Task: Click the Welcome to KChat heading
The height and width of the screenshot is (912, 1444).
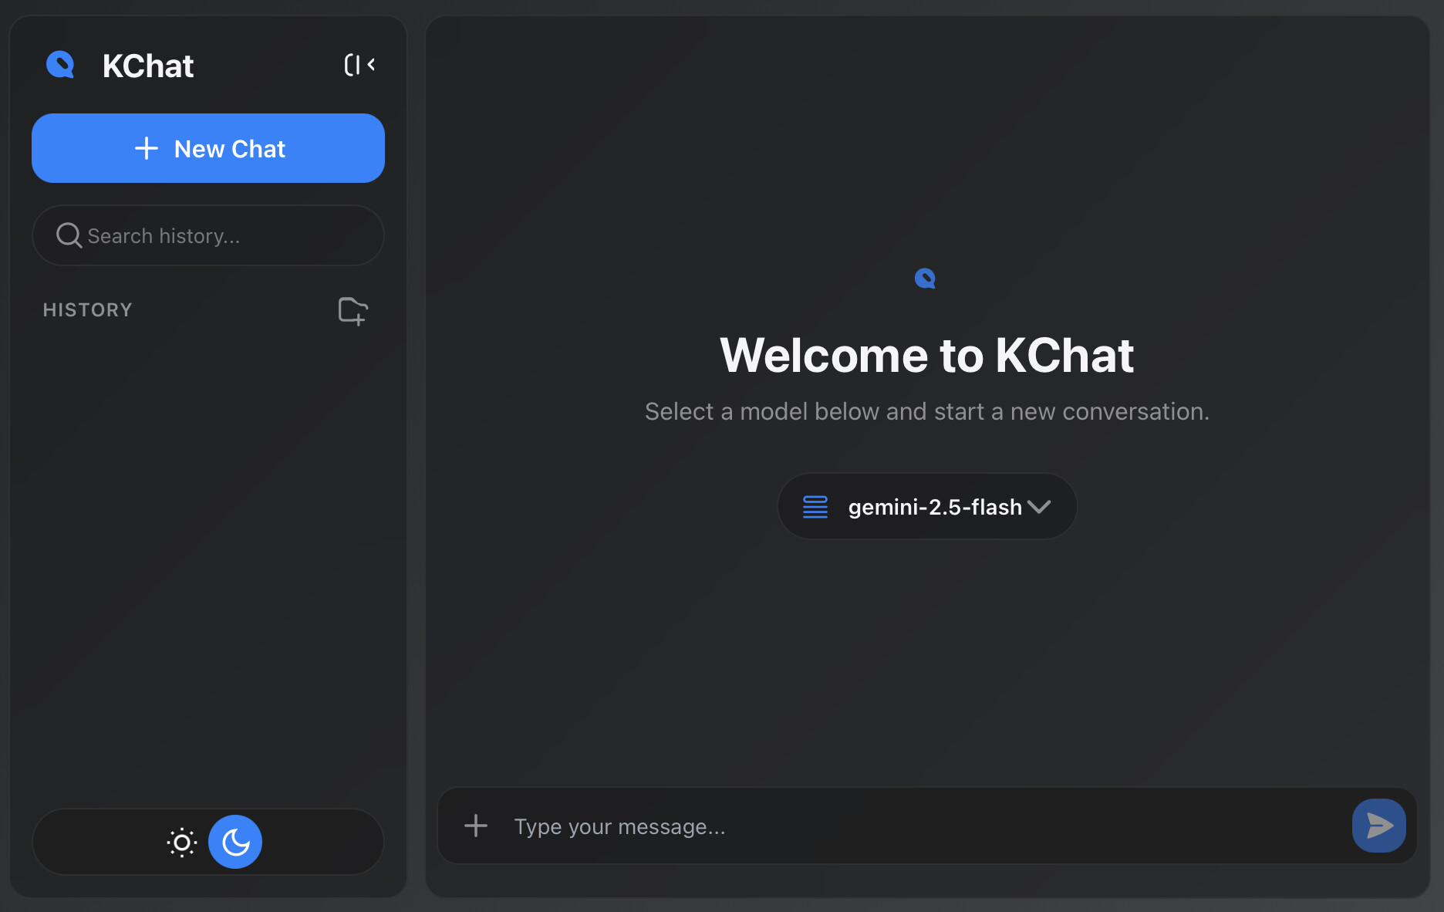Action: [x=927, y=355]
